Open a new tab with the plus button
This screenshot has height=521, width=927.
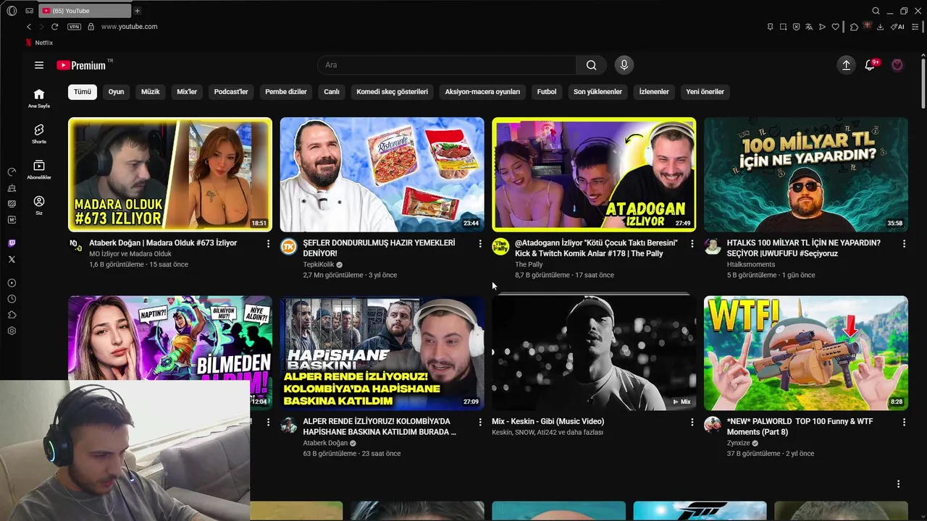pyautogui.click(x=137, y=11)
